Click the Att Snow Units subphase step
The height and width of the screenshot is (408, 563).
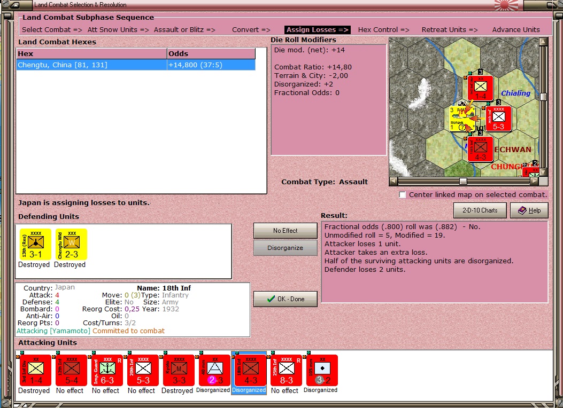click(118, 30)
